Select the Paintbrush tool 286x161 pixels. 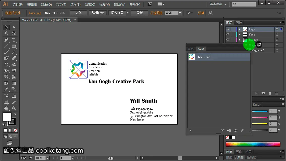pos(6,52)
